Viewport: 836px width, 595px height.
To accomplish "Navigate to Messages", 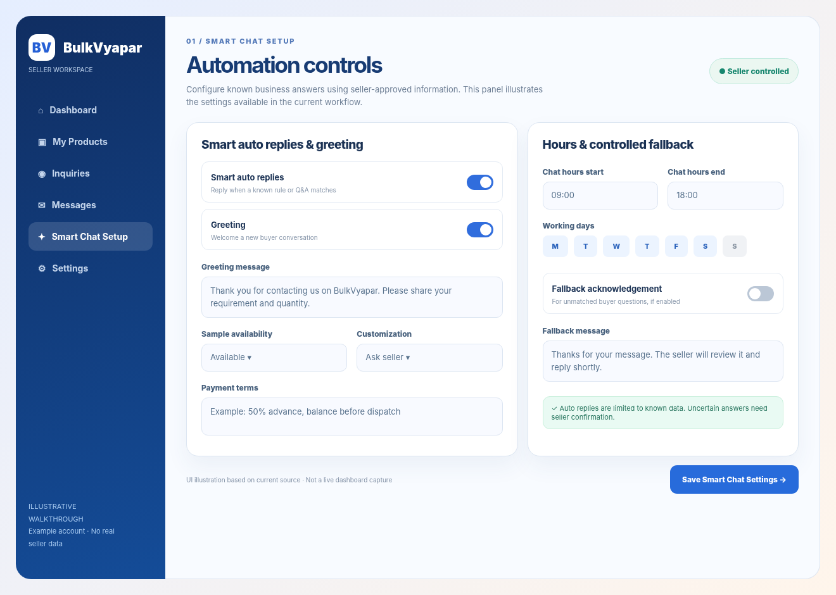I will click(91, 205).
